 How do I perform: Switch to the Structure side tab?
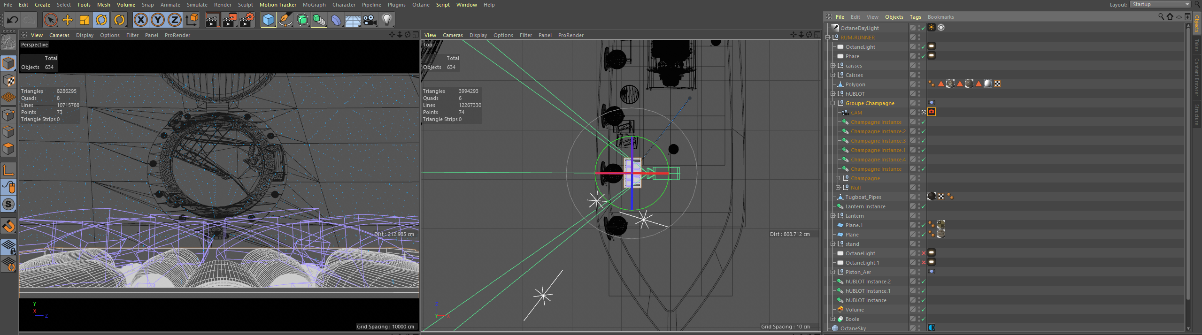[1197, 115]
